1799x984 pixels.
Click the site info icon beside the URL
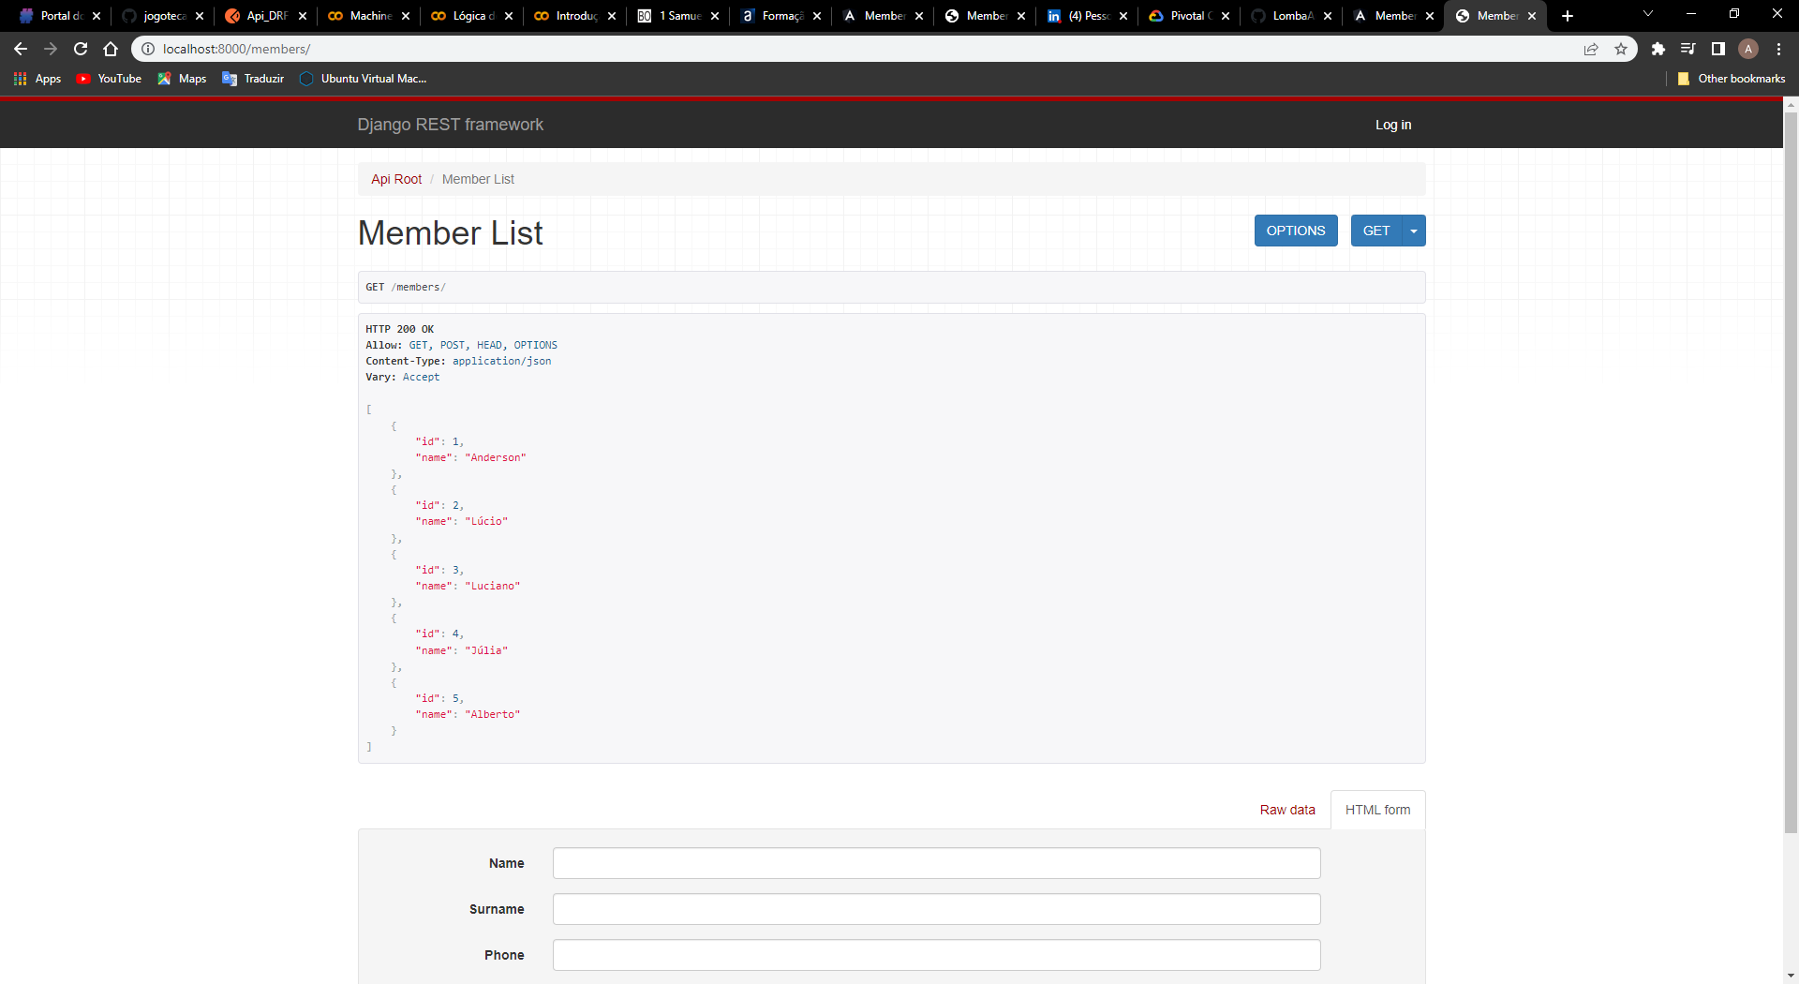[149, 49]
